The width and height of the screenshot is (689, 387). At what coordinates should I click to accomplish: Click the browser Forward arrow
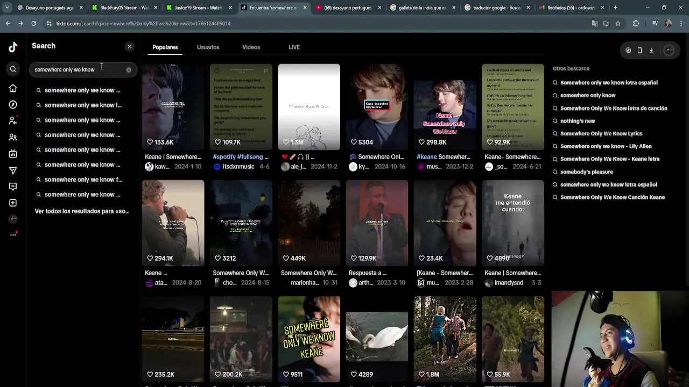click(20, 24)
